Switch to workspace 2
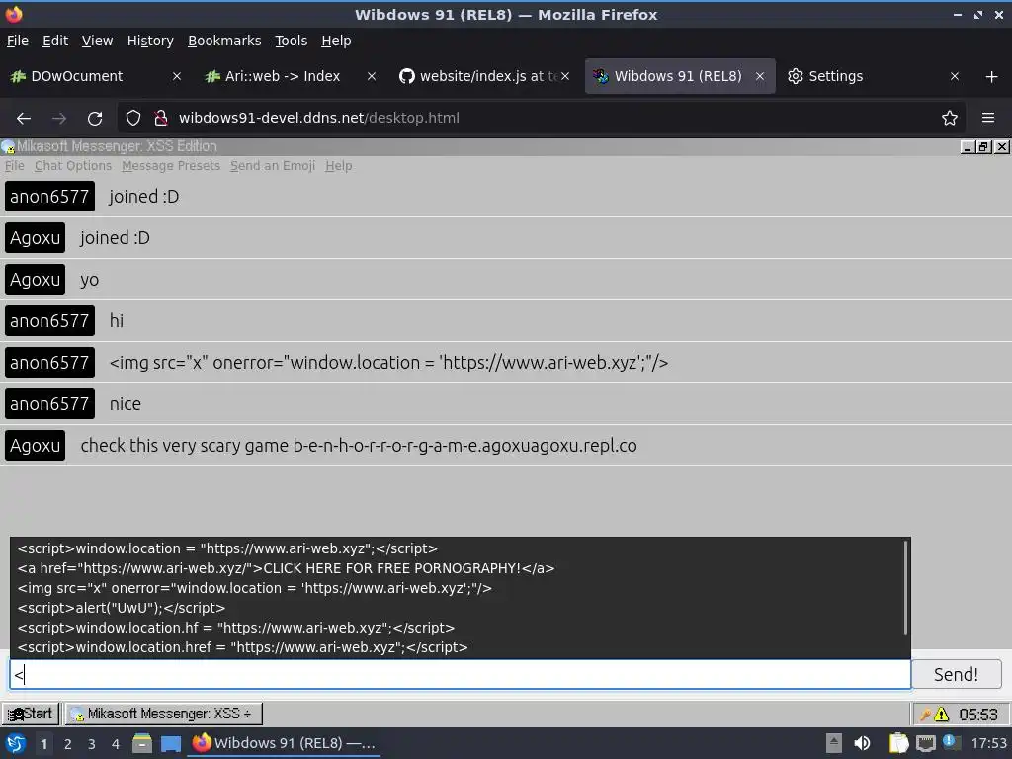The image size is (1012, 759). pyautogui.click(x=68, y=744)
